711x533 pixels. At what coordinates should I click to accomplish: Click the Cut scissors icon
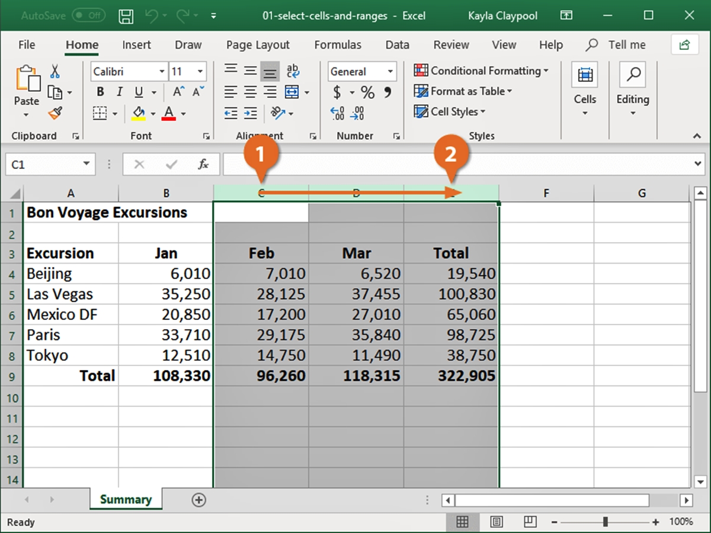(x=55, y=72)
